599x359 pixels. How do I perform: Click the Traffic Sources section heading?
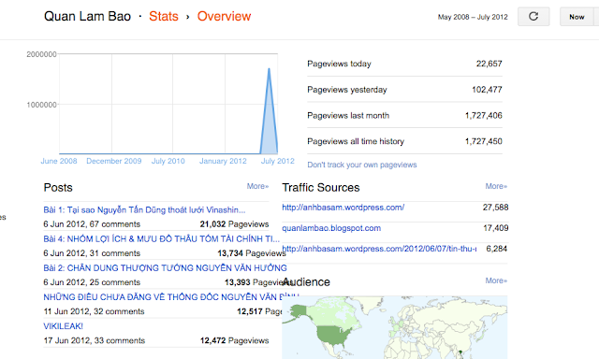tap(321, 188)
